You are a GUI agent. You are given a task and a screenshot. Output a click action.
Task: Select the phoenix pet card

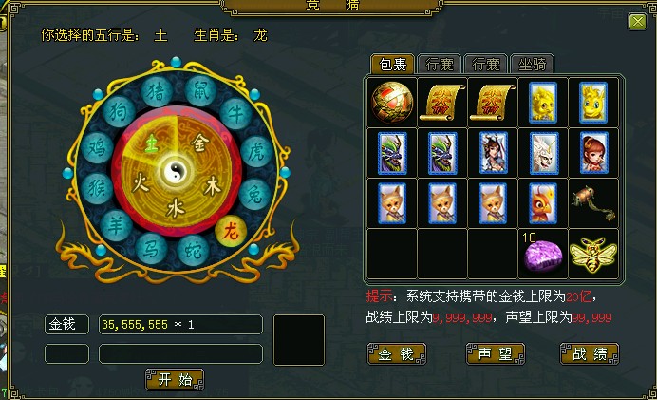(x=543, y=203)
